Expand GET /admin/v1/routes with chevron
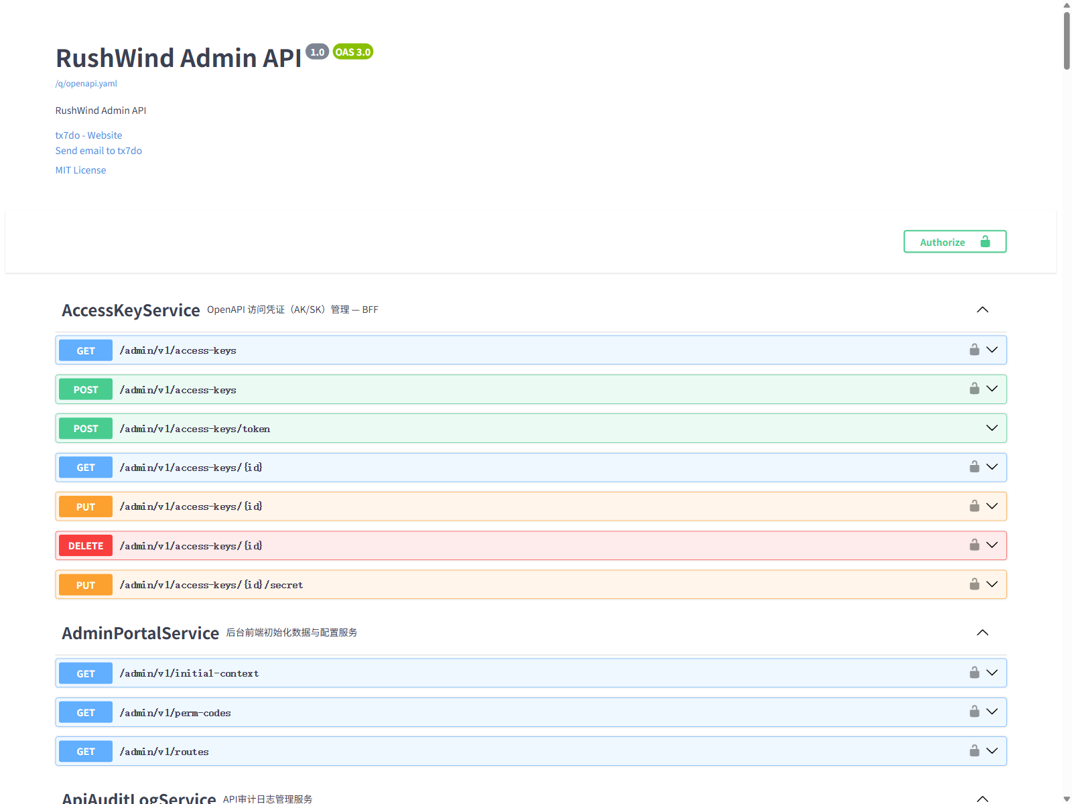1072x804 pixels. (992, 750)
